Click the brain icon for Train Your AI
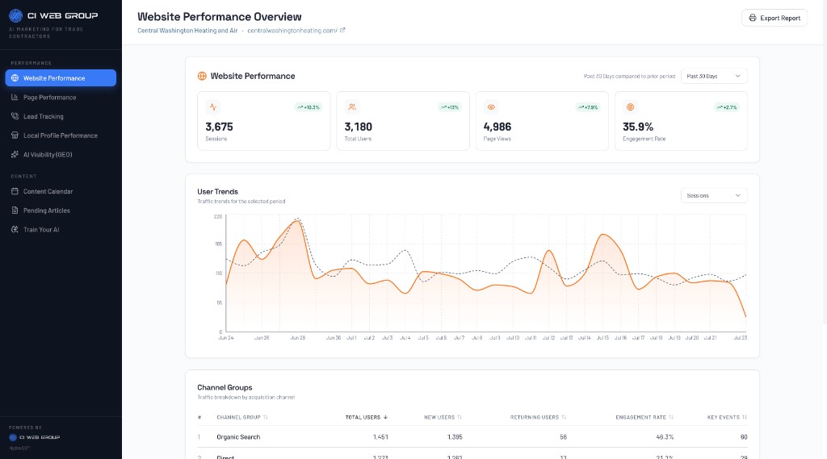Viewport: 827px width, 459px height. click(x=15, y=229)
